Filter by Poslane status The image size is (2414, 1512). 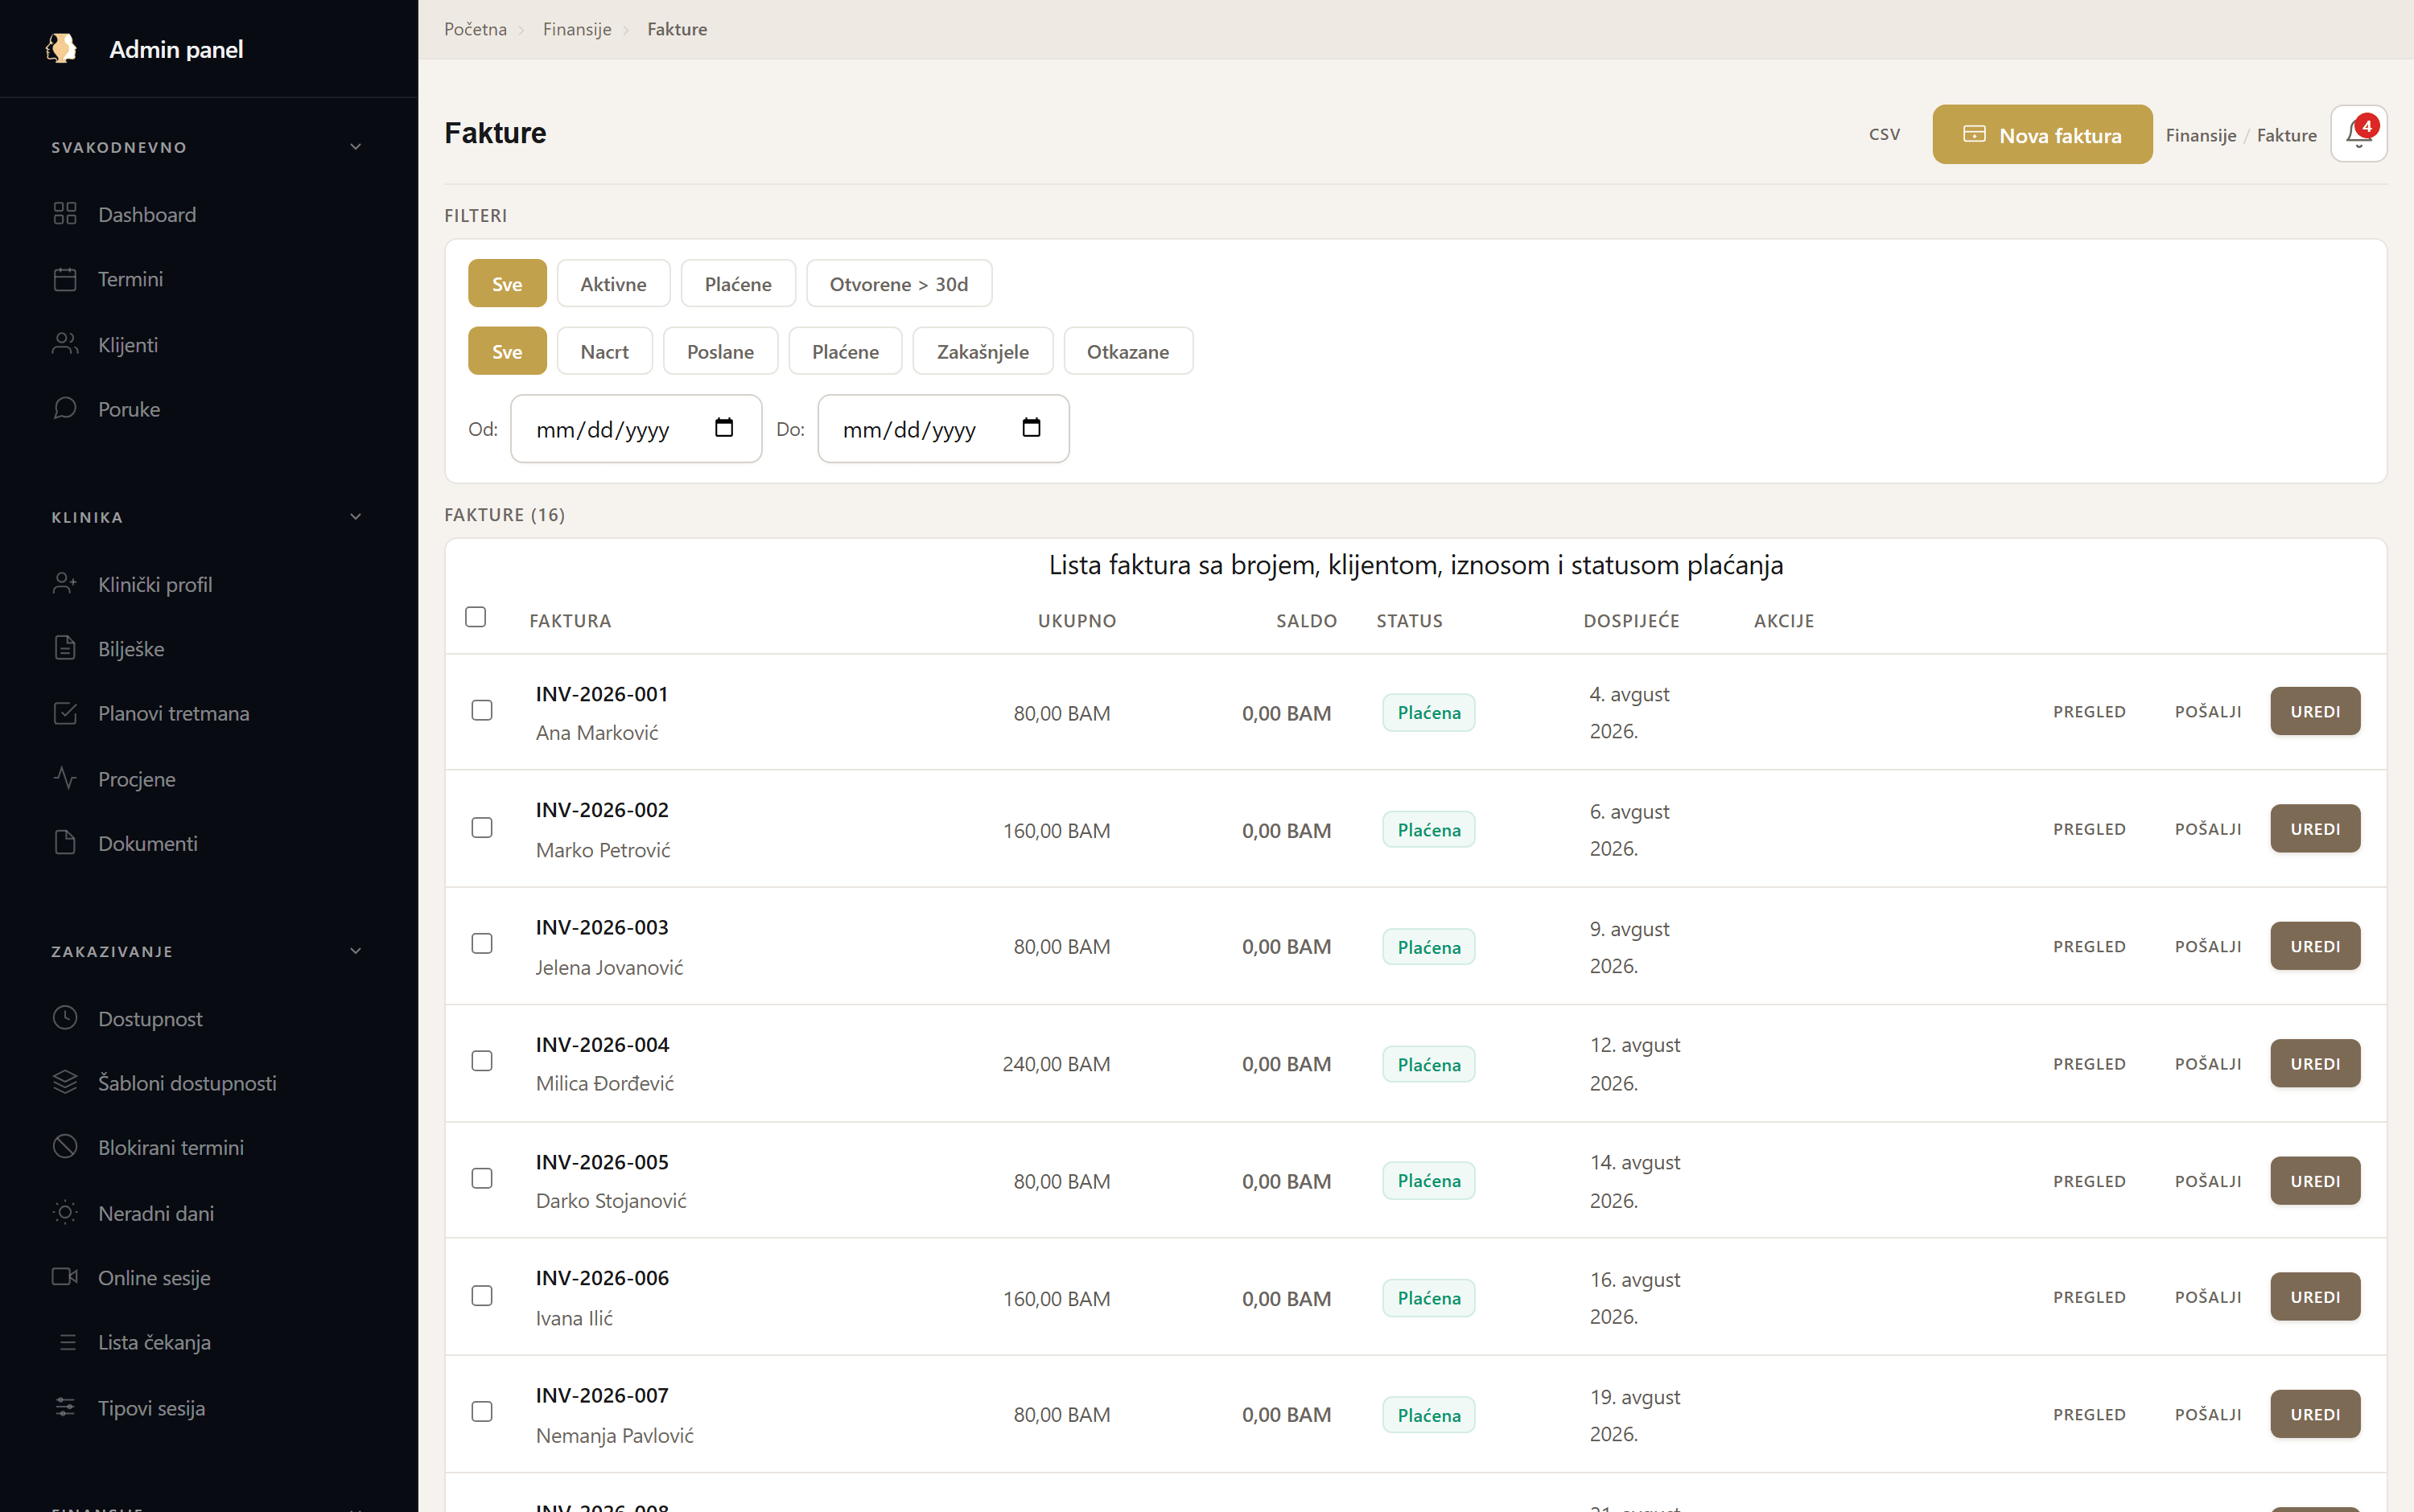point(720,351)
